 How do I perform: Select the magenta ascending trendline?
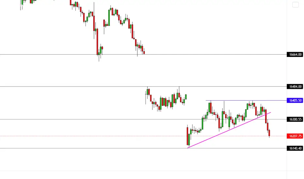click(x=229, y=130)
